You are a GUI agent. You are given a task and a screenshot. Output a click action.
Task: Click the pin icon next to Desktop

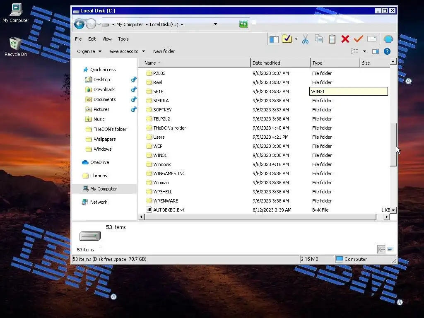[x=134, y=79]
